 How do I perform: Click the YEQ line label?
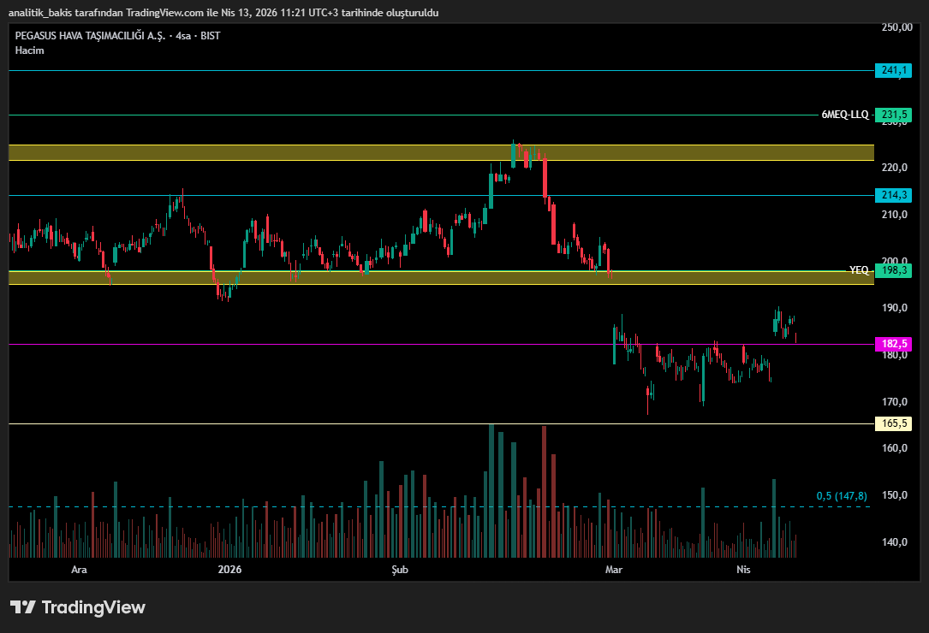pyautogui.click(x=859, y=270)
